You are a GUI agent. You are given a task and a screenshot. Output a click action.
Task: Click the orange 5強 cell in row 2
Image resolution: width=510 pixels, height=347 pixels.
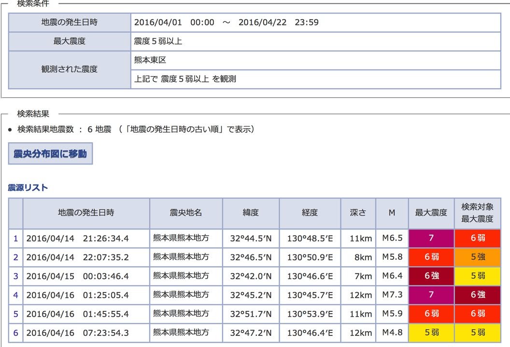(x=477, y=257)
